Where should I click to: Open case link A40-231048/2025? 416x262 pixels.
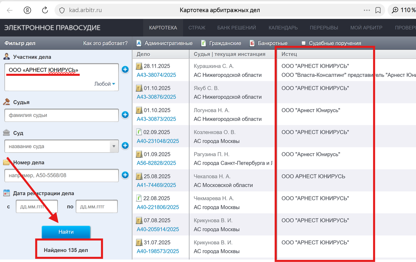click(158, 141)
